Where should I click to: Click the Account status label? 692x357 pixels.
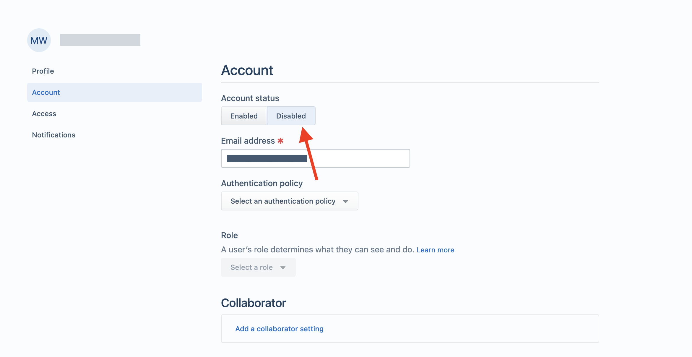[250, 98]
